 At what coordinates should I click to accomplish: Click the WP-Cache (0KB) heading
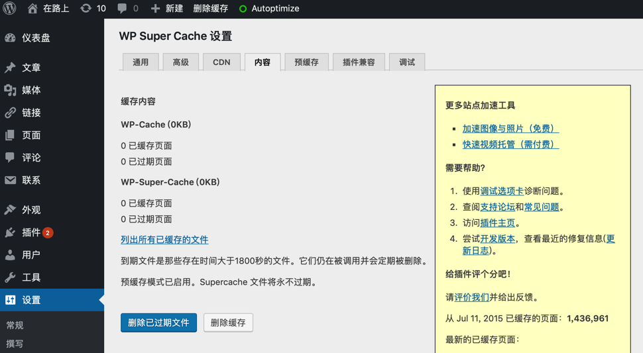(156, 125)
